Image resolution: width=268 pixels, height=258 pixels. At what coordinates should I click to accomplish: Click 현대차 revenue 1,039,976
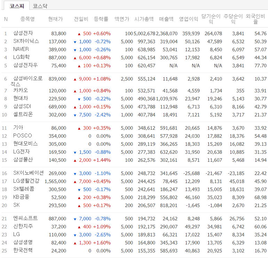coord(167,99)
